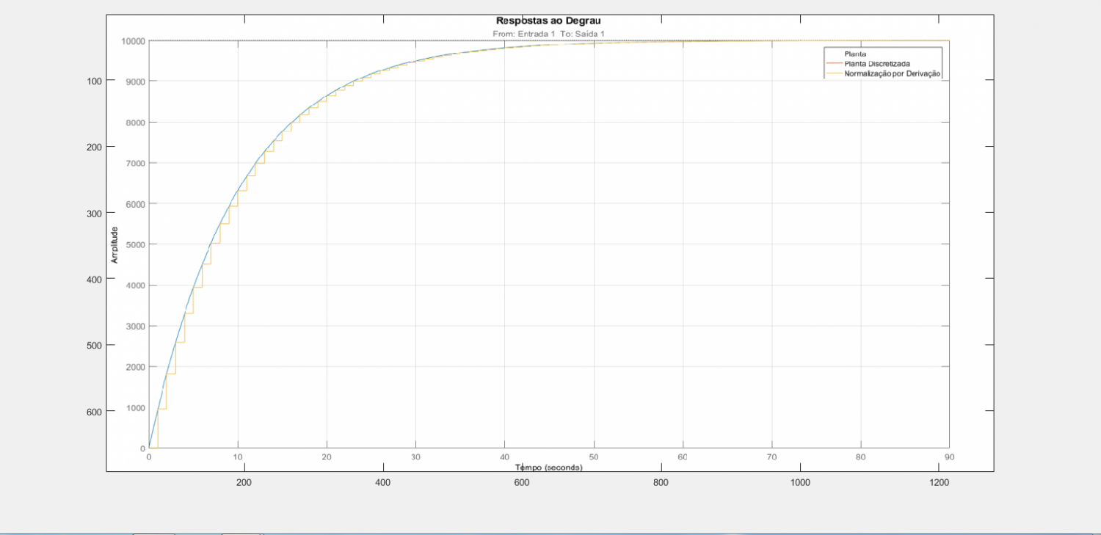Select the outer x-axis 600 tick label
Screen dimensions: 1101x535
(522, 482)
